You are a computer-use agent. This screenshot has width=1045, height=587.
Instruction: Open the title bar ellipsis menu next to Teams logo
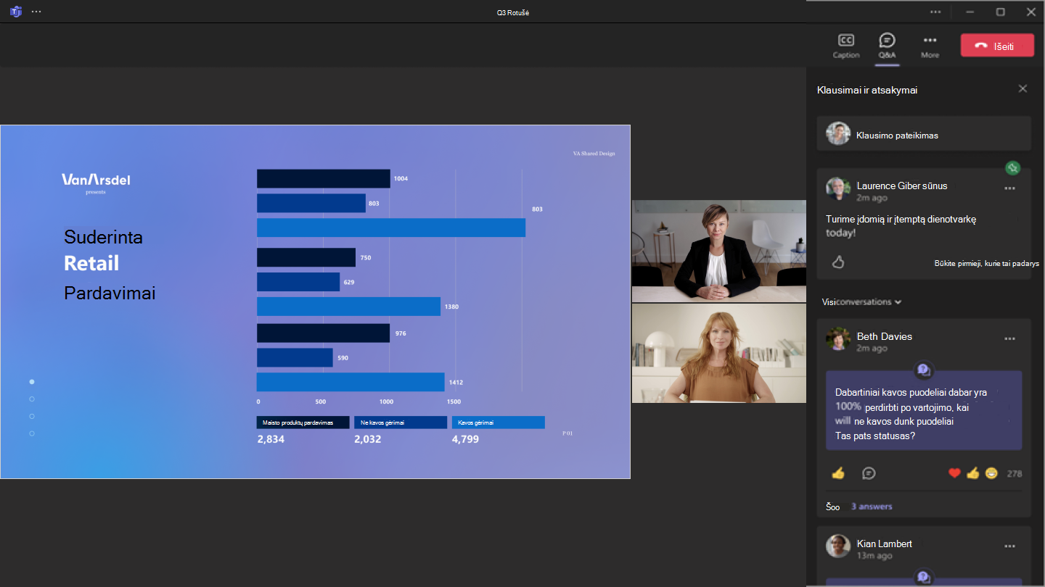(x=36, y=12)
